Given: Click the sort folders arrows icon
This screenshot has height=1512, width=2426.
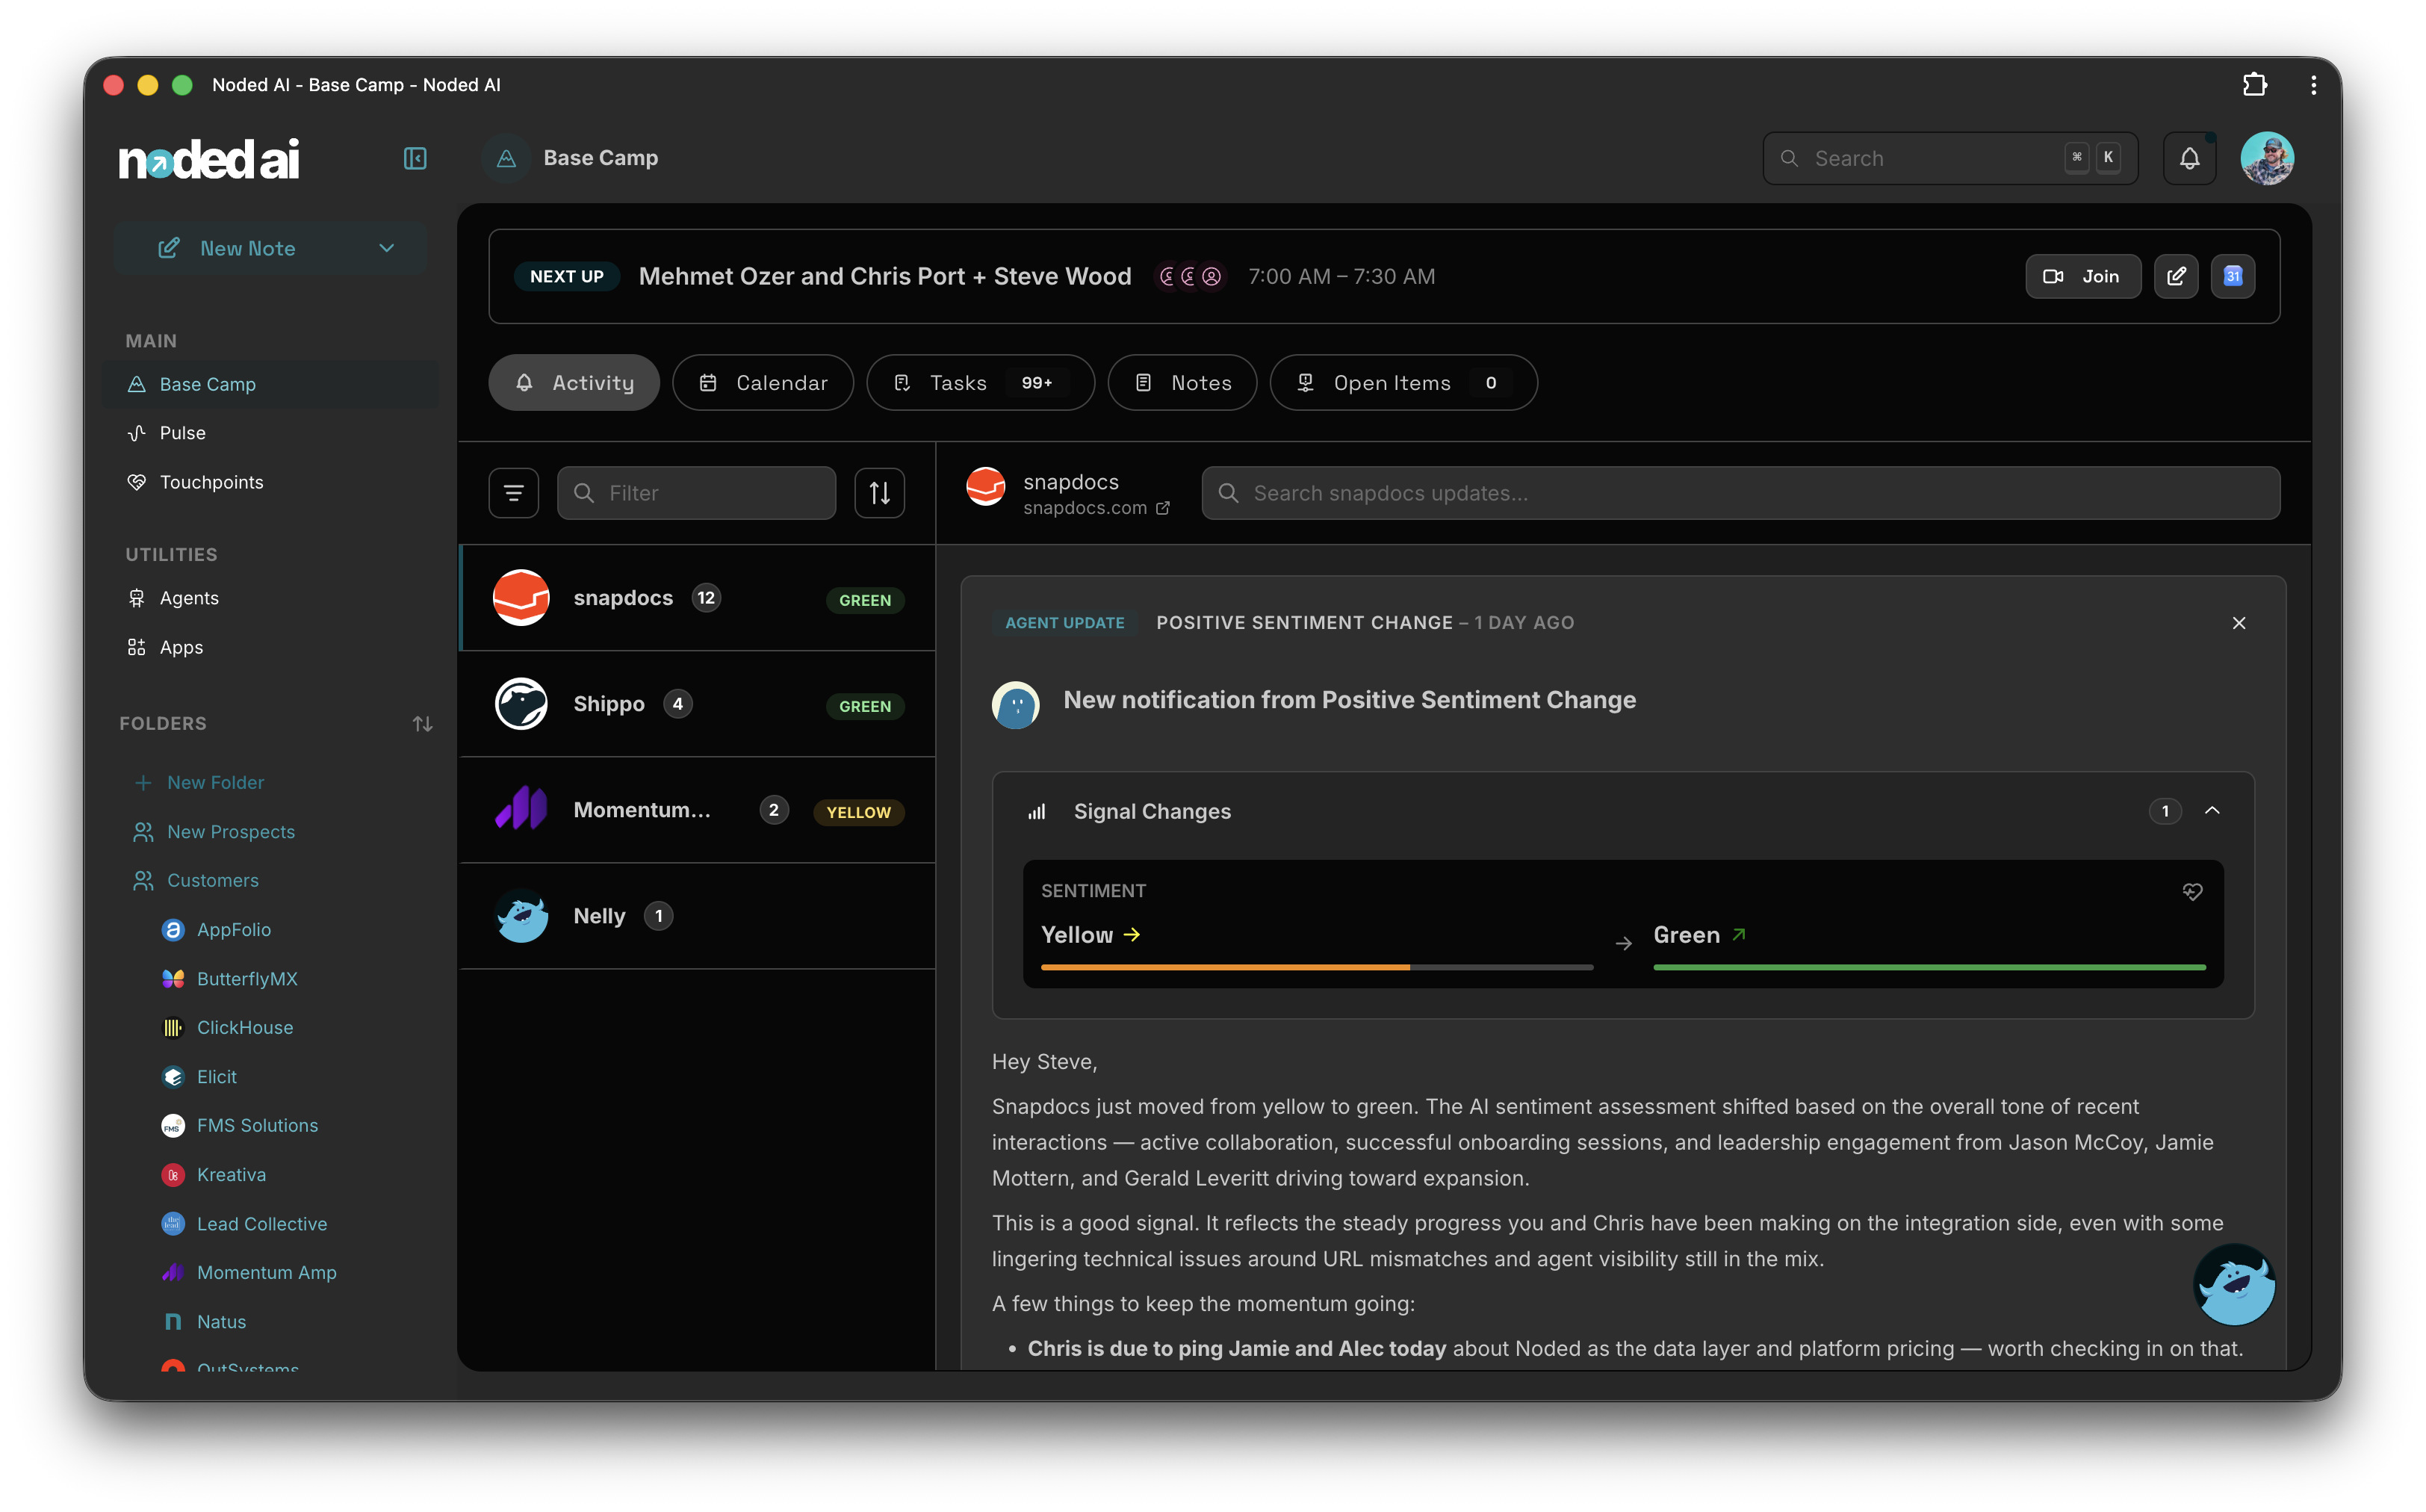Looking at the screenshot, I should tap(423, 723).
